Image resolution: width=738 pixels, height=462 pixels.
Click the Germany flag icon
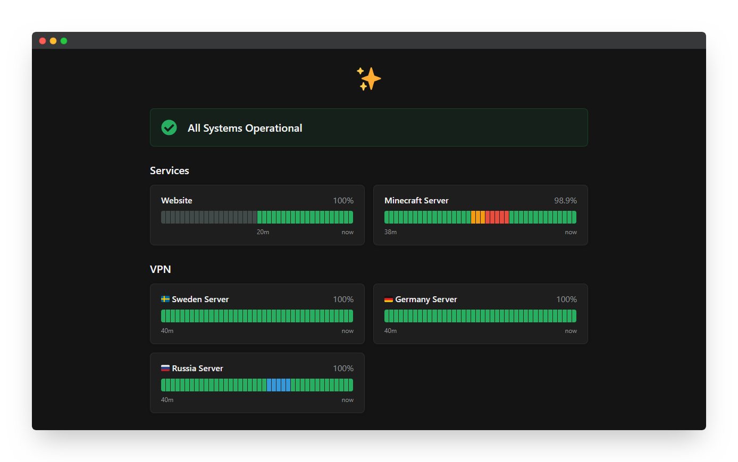[x=389, y=300]
